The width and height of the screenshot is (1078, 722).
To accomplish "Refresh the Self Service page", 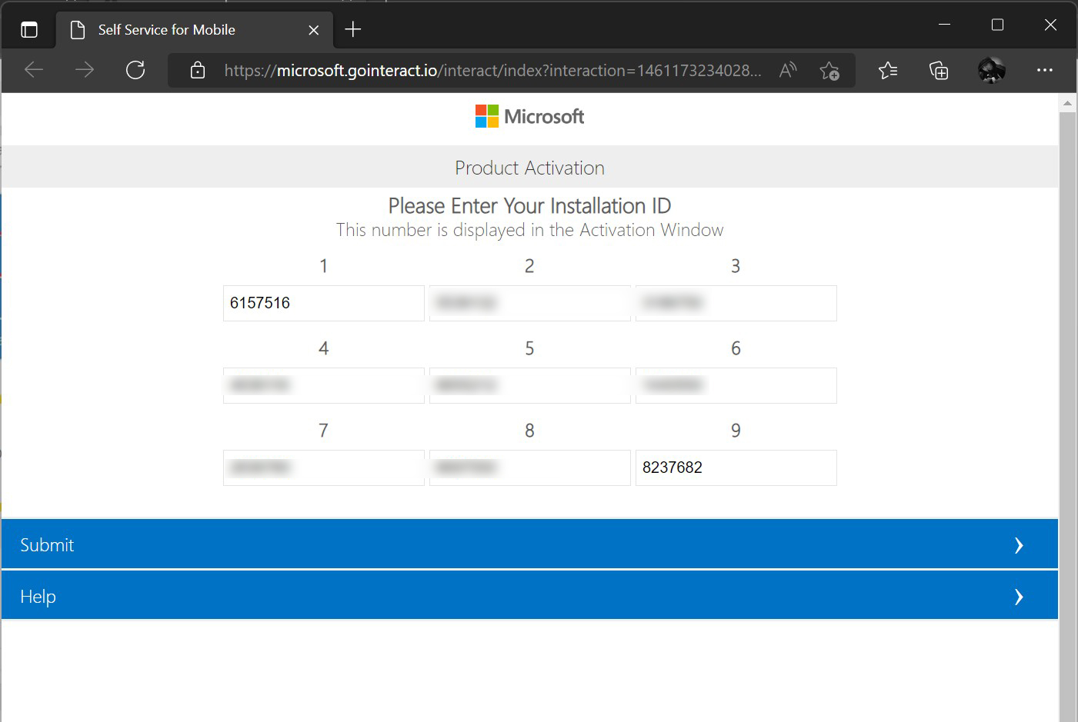I will coord(135,70).
